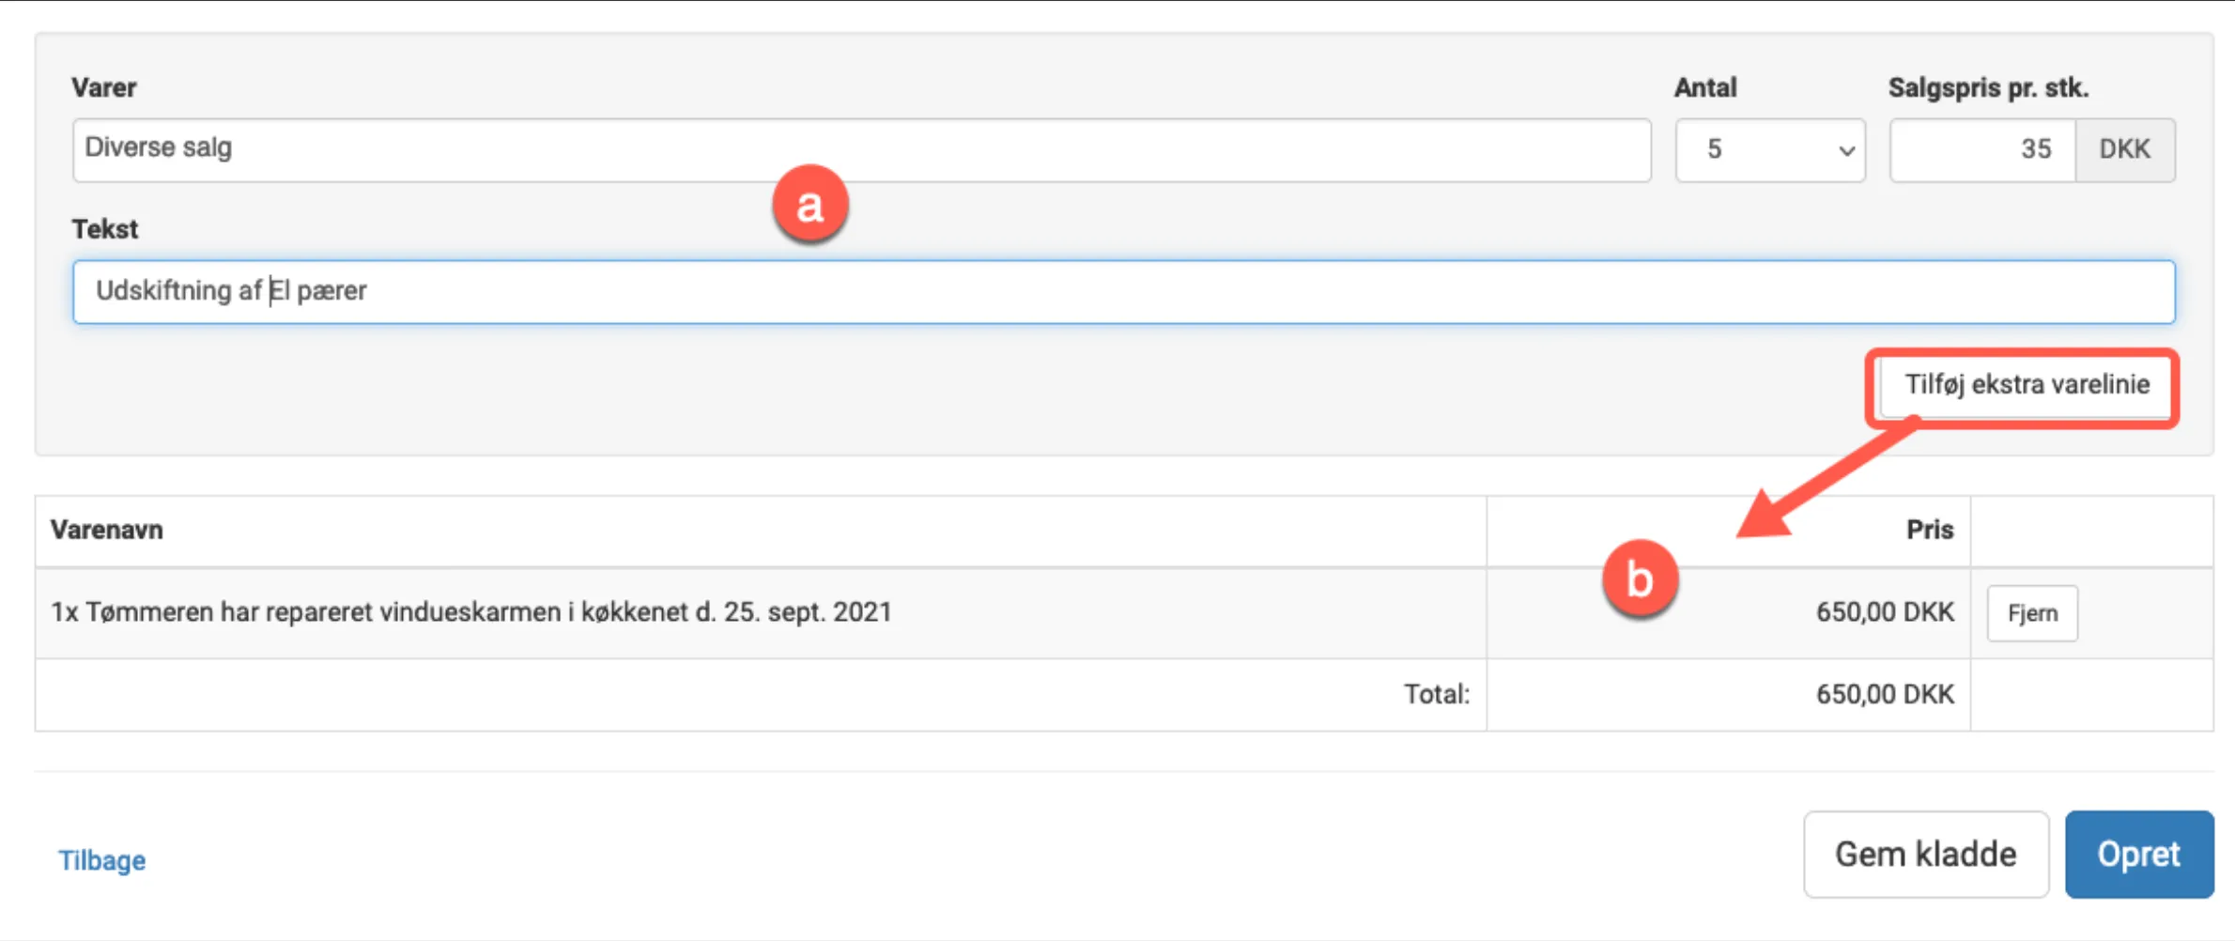Viewport: 2235px width, 941px height.
Task: Click the red circle marker labeled a
Action: click(809, 205)
